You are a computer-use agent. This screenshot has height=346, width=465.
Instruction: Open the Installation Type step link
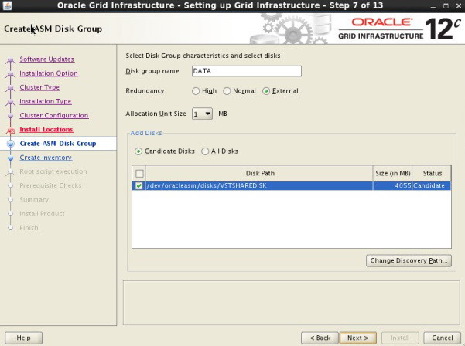point(46,101)
